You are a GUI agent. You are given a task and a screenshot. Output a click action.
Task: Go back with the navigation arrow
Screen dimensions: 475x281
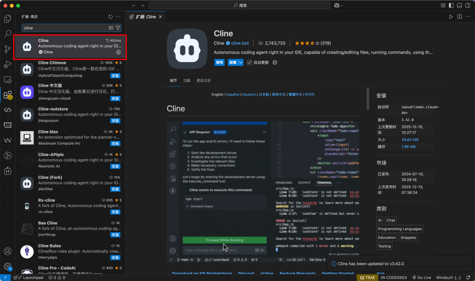(x=134, y=5)
